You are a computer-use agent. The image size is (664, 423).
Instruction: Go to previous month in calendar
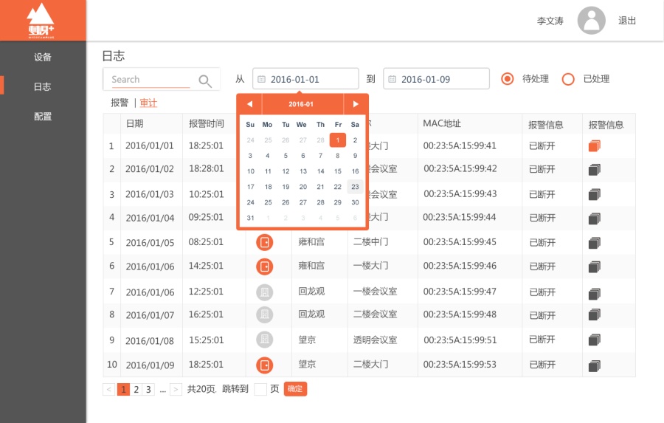[249, 104]
